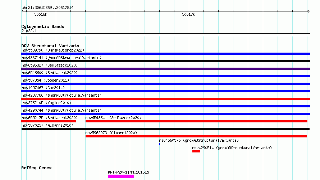Click the KRTAP20-1|NM_181615 gene label

click(128, 172)
